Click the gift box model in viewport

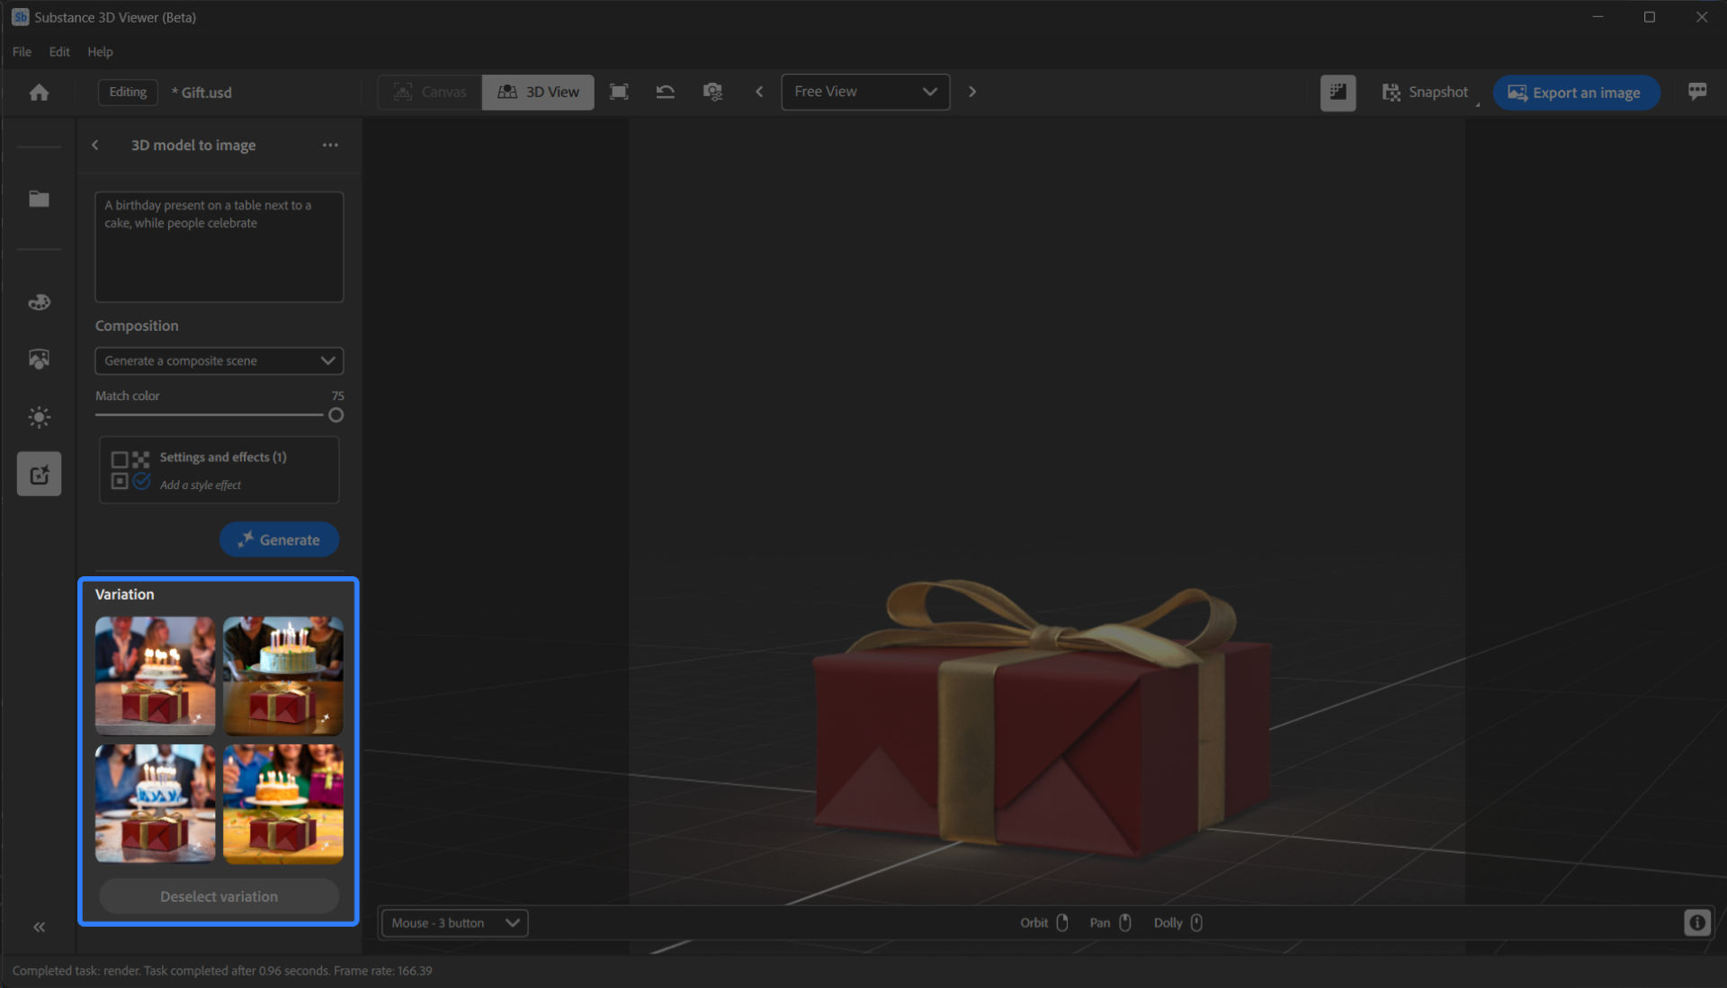click(x=1042, y=719)
